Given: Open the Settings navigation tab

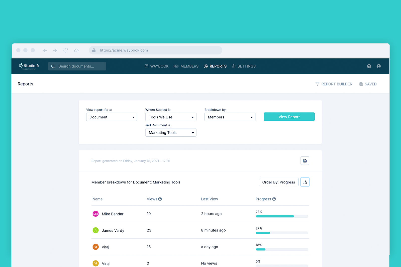Looking at the screenshot, I should [x=244, y=66].
